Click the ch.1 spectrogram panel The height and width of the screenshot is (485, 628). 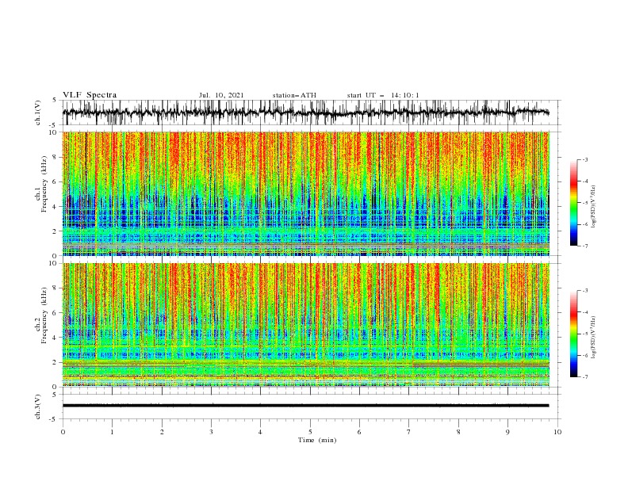pos(305,193)
